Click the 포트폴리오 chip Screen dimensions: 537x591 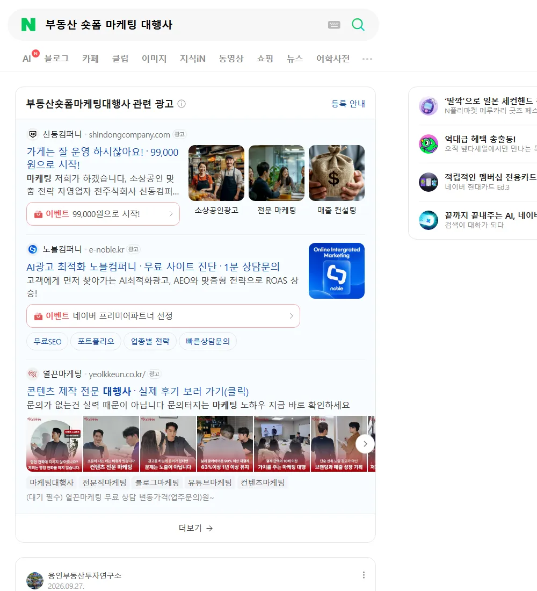[x=96, y=342]
